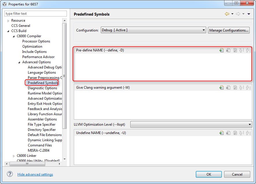
Task: Delete the selected Pre-define NAME entry
Action: tap(228, 50)
